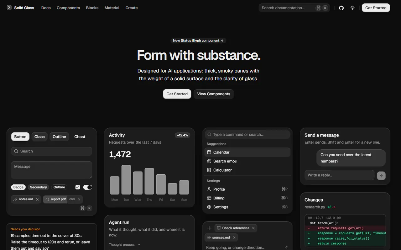The image size is (401, 250).
Task: Open the Docs navigation item
Action: click(x=46, y=8)
